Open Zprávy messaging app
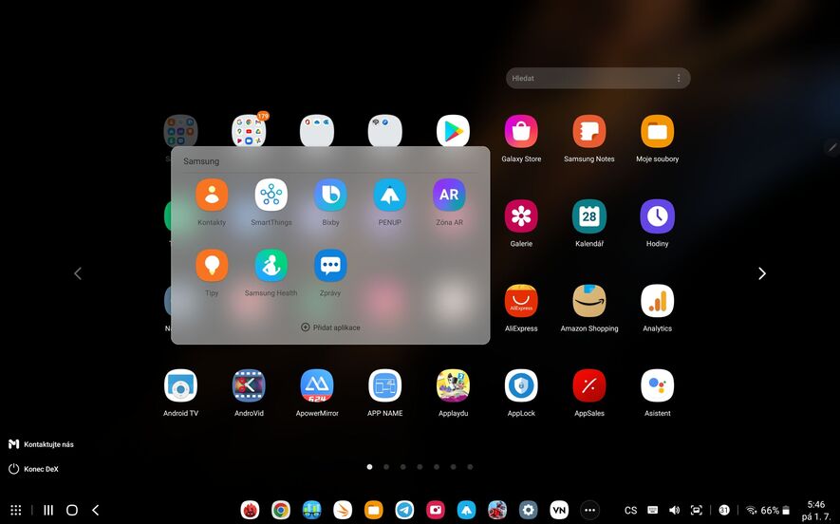The height and width of the screenshot is (524, 840). pyautogui.click(x=330, y=266)
